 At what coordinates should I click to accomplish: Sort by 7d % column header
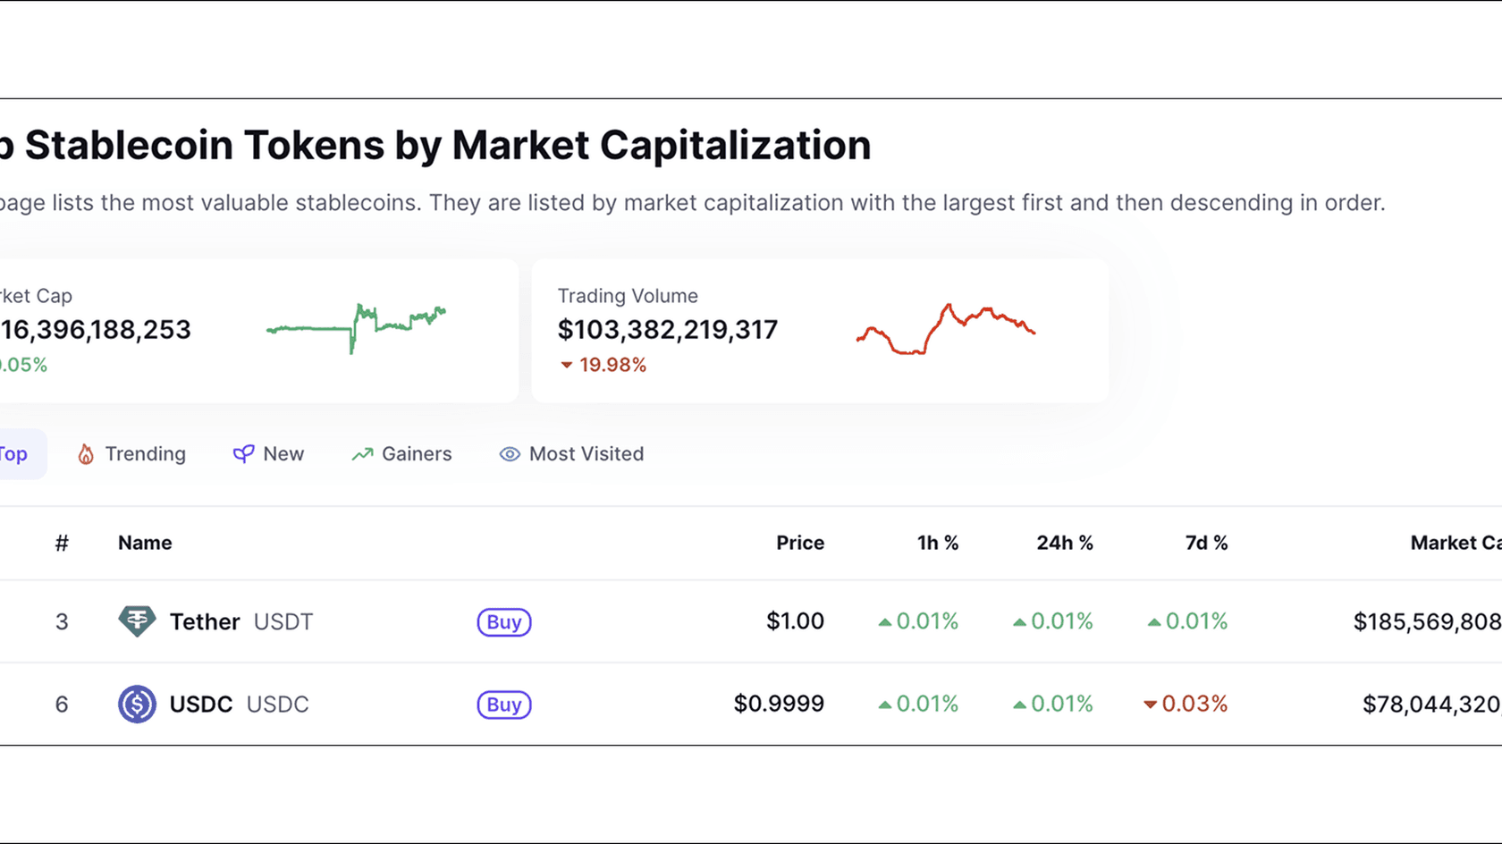pyautogui.click(x=1206, y=543)
